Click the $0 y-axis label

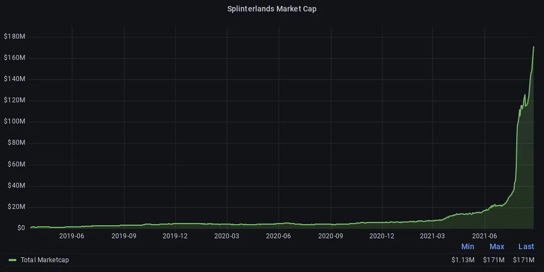coord(21,228)
